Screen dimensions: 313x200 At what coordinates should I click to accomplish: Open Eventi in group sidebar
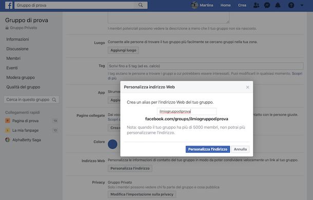coord(12,68)
